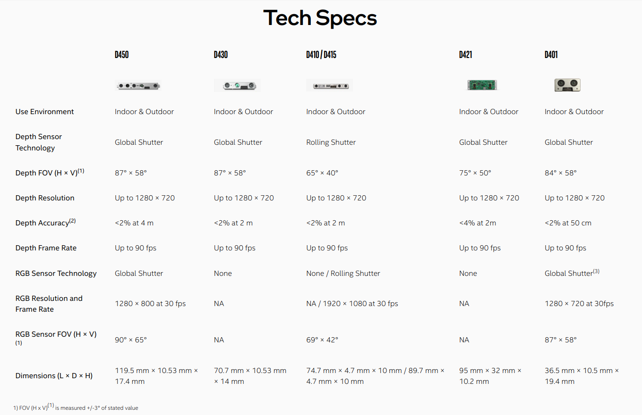Click the Rolling Shutter depth sensor cell
The height and width of the screenshot is (415, 642).
[331, 142]
